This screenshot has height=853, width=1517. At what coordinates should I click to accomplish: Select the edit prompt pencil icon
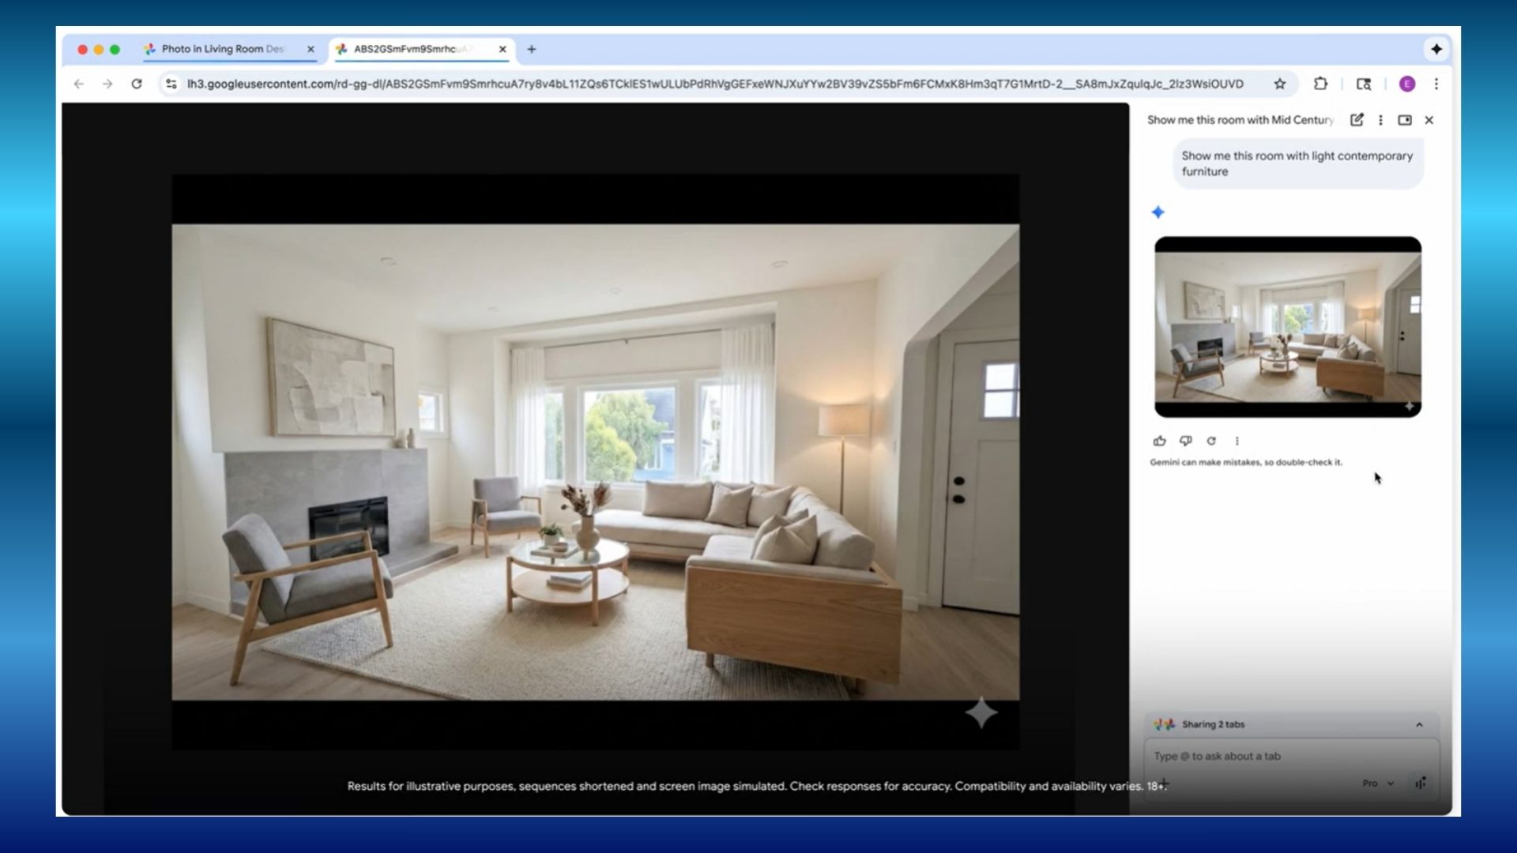click(x=1357, y=120)
